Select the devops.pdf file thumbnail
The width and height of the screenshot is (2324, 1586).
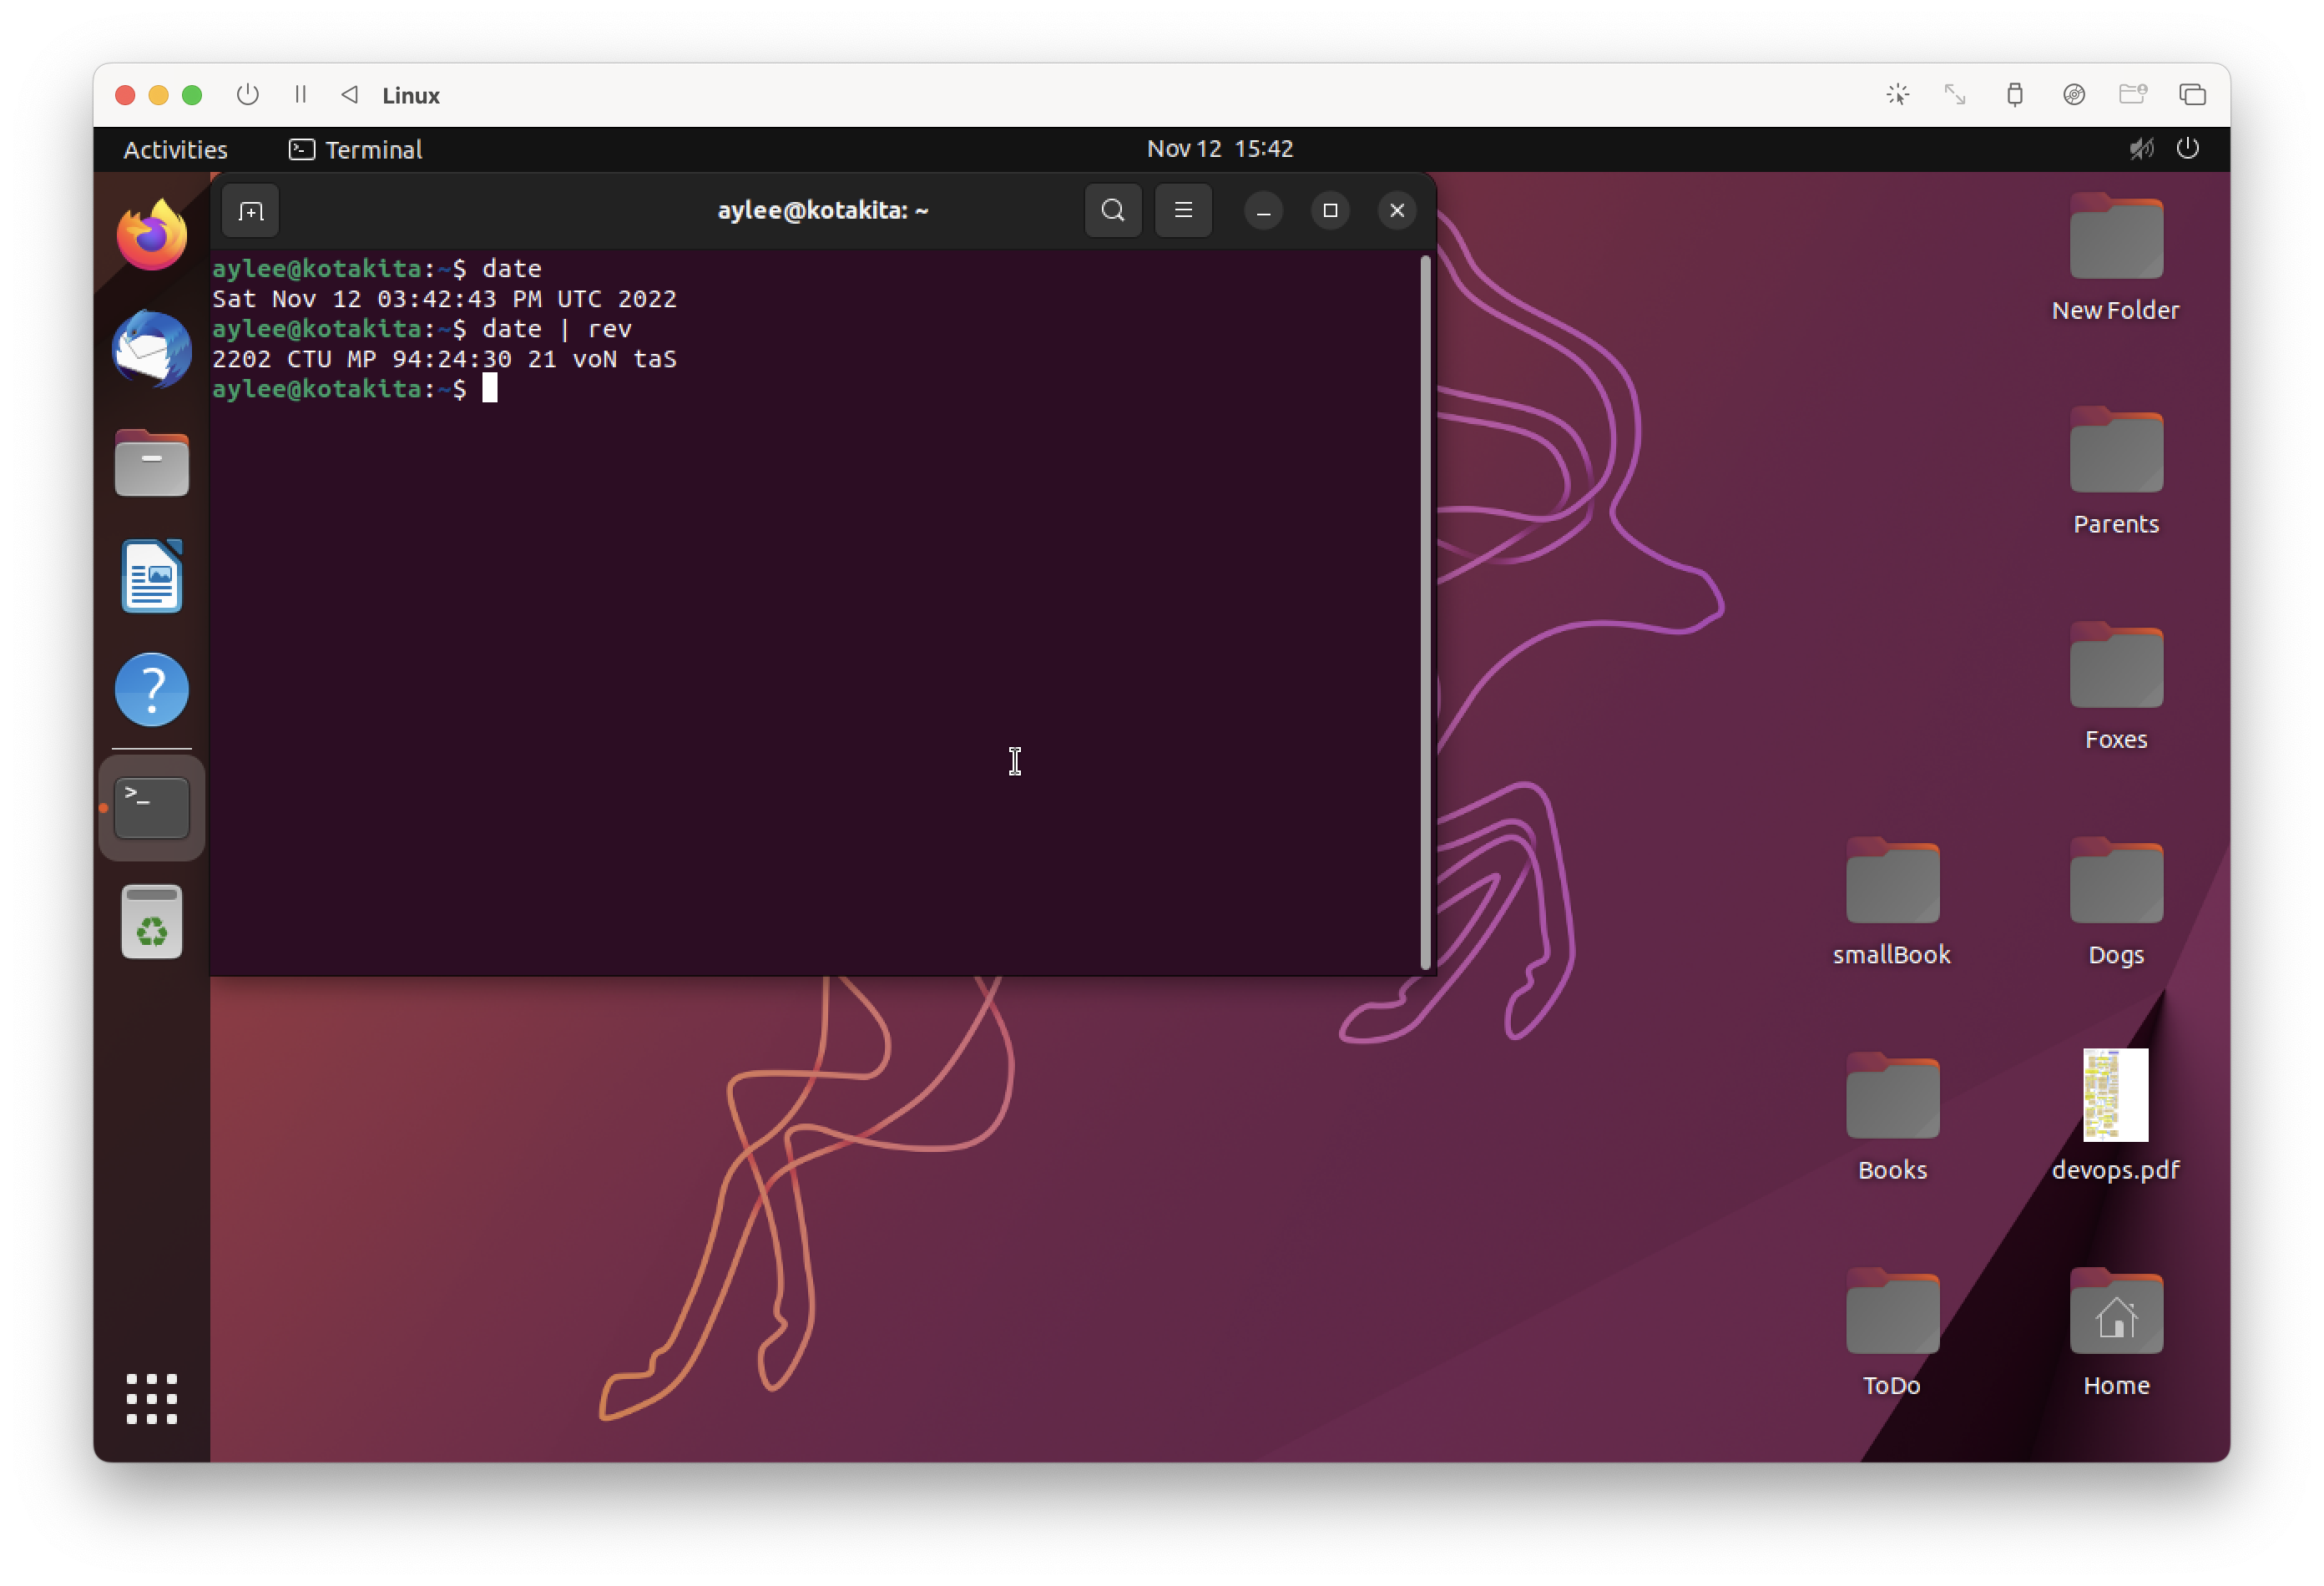(x=2115, y=1095)
